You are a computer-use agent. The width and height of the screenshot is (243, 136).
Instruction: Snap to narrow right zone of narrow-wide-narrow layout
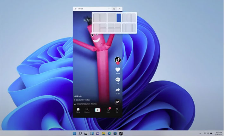pos(134,28)
